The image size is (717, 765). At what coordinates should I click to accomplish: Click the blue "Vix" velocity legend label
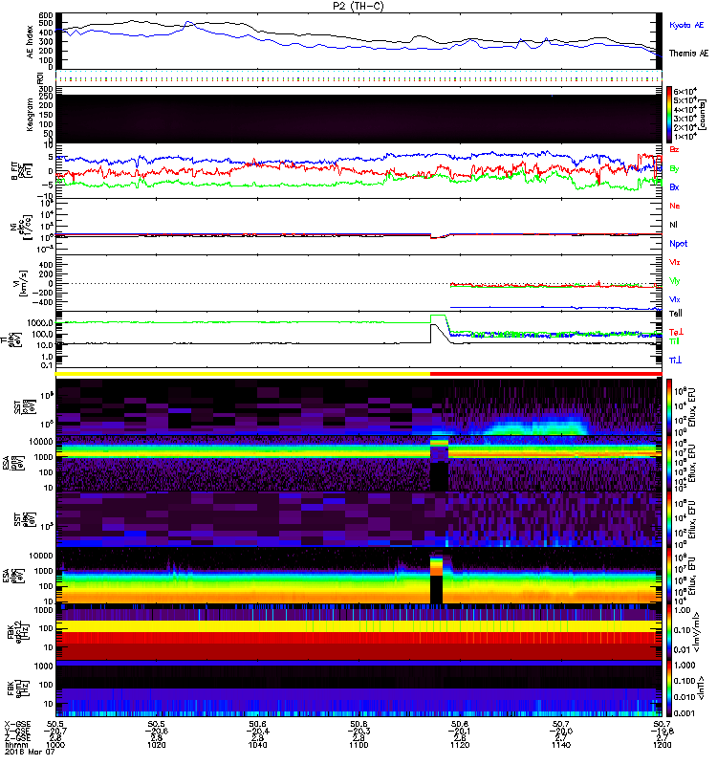[x=674, y=299]
